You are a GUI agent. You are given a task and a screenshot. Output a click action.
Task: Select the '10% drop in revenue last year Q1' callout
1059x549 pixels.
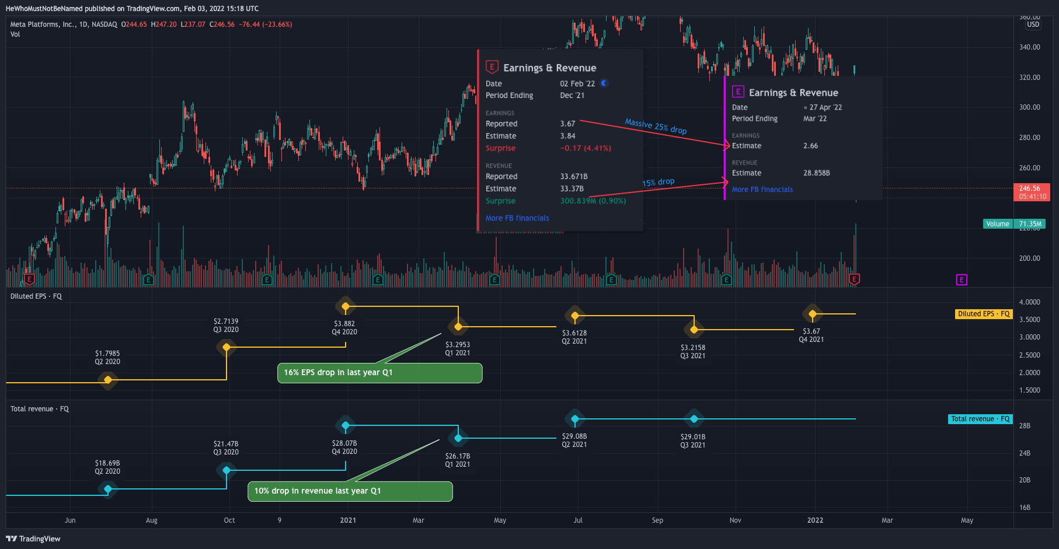(x=350, y=491)
